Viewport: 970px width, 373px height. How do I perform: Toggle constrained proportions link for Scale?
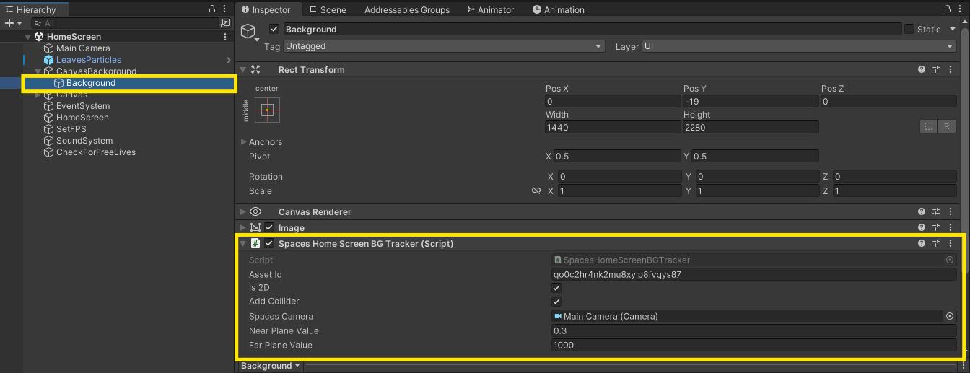(x=536, y=191)
